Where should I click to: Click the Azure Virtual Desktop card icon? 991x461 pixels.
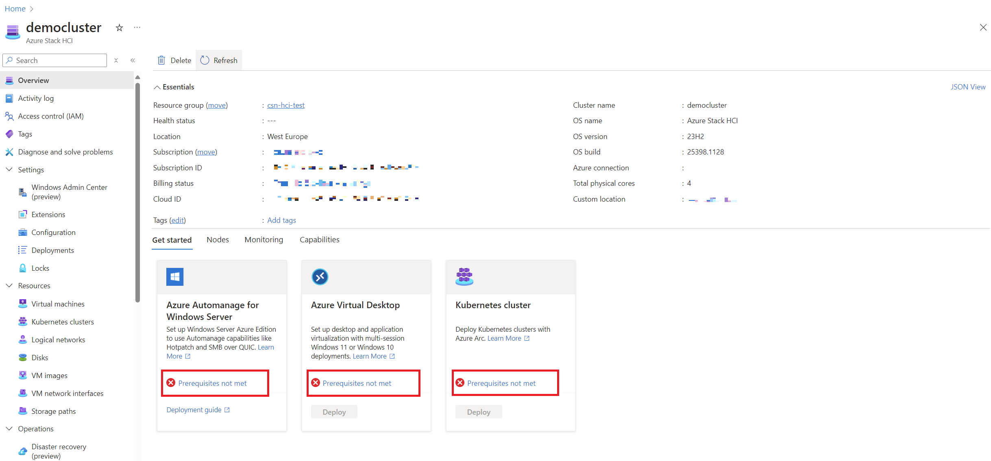coord(320,277)
